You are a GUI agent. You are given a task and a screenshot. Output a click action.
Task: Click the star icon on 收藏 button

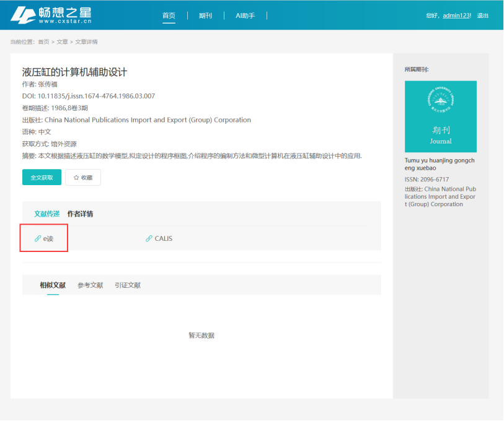pyautogui.click(x=76, y=178)
